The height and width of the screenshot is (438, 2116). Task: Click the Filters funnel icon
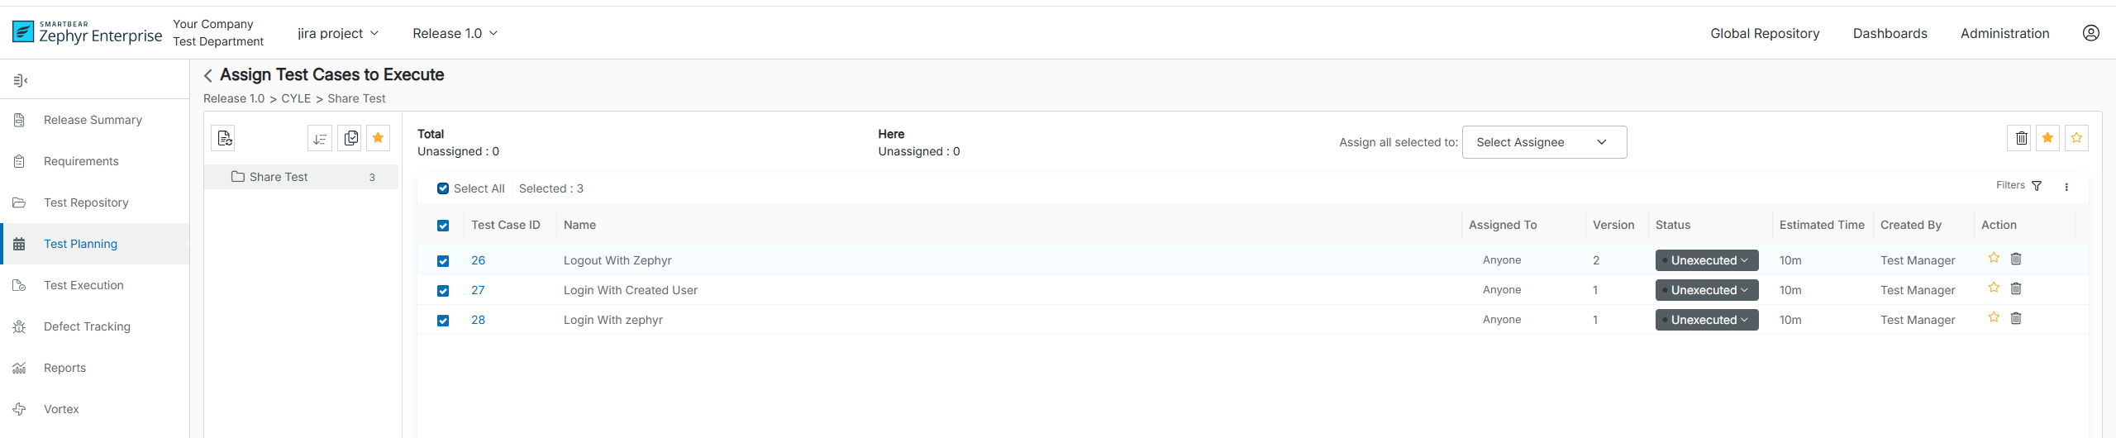2037,187
